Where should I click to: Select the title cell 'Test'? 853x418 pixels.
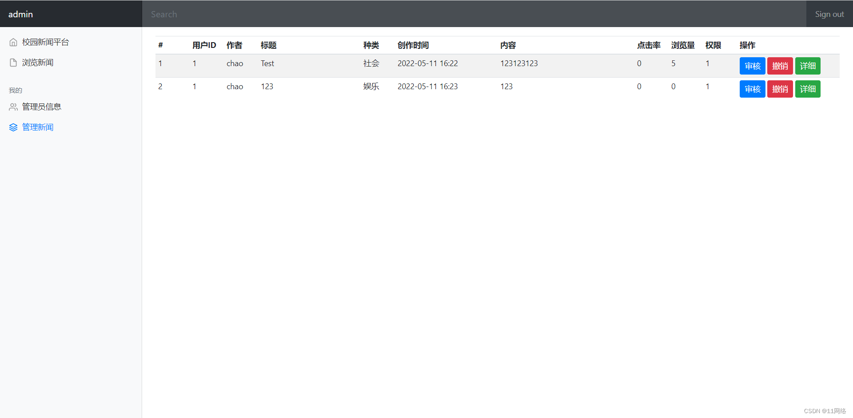(x=267, y=63)
